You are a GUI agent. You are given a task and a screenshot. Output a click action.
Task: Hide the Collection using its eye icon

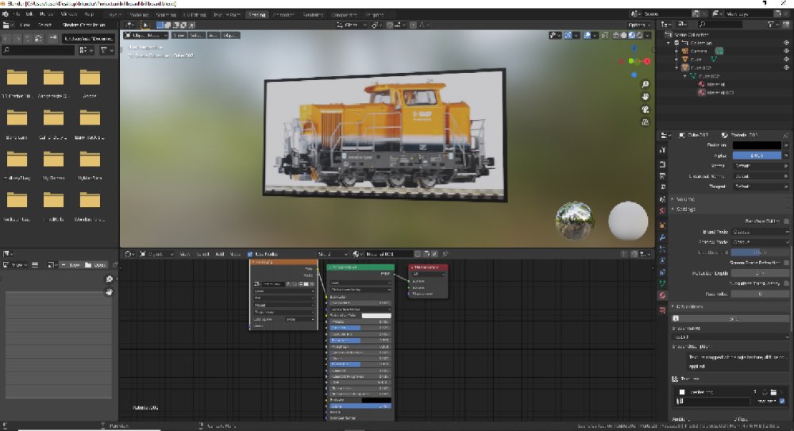click(x=785, y=42)
